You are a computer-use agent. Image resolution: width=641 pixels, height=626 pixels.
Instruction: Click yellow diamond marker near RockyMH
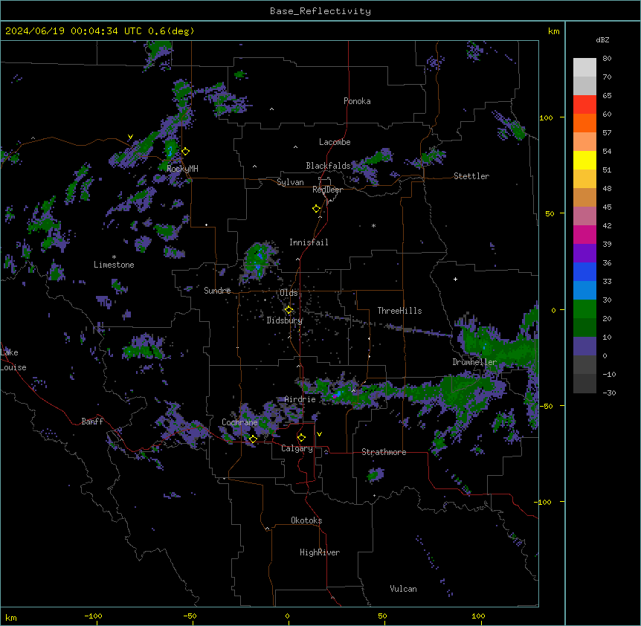185,151
